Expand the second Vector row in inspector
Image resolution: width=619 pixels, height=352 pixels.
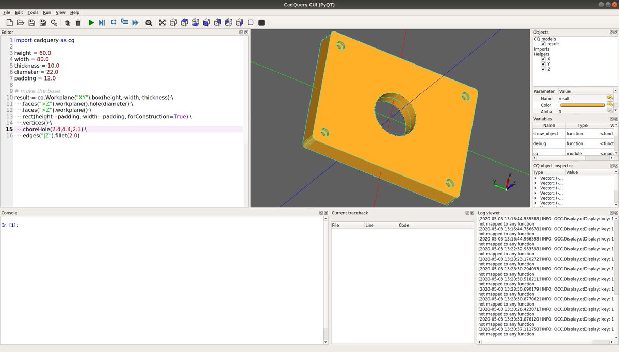536,183
